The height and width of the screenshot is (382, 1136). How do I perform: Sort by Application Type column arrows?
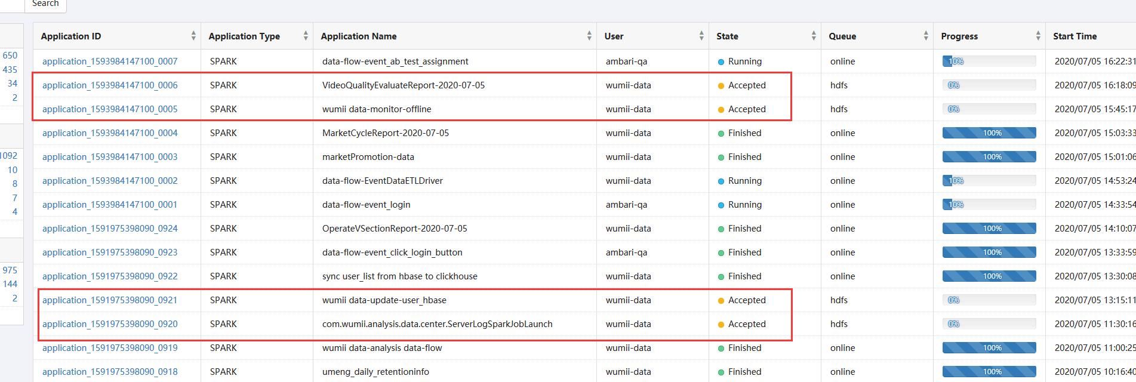306,36
